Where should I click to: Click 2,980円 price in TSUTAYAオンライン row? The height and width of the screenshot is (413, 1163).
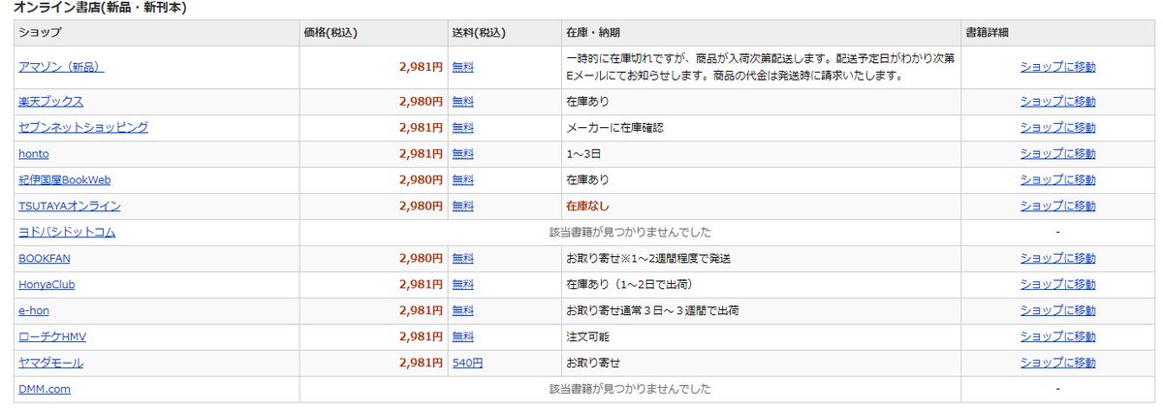click(421, 206)
